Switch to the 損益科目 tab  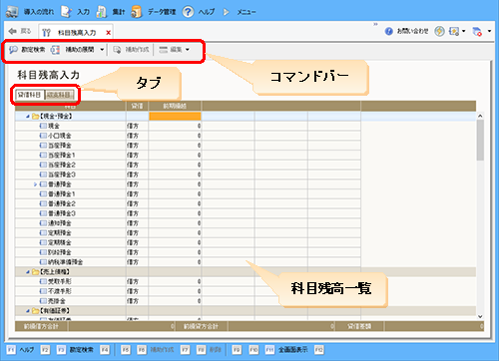click(x=59, y=95)
